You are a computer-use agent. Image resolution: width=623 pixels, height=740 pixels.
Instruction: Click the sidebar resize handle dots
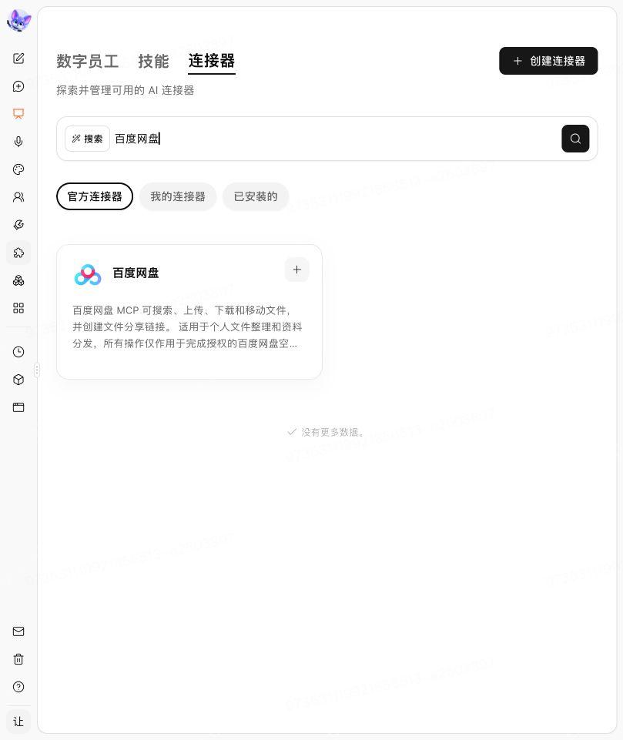pos(37,370)
